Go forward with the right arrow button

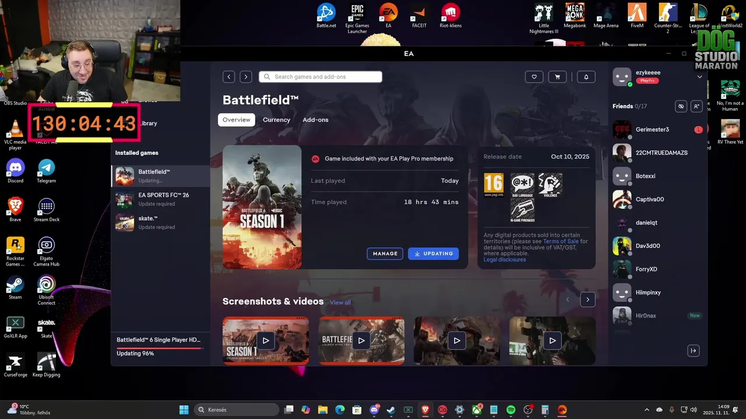coord(246,77)
